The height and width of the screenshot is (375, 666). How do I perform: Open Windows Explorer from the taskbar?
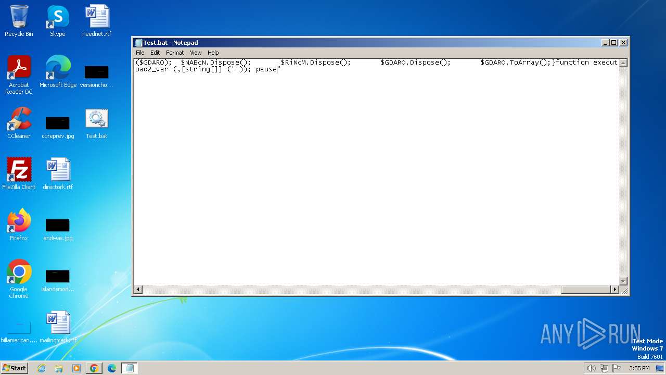pos(59,368)
